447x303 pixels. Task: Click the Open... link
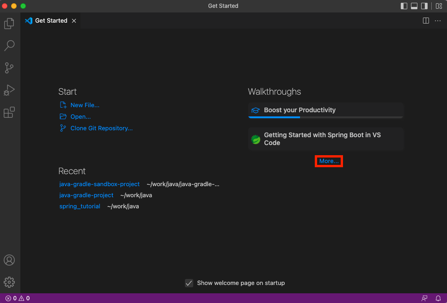[x=81, y=117]
